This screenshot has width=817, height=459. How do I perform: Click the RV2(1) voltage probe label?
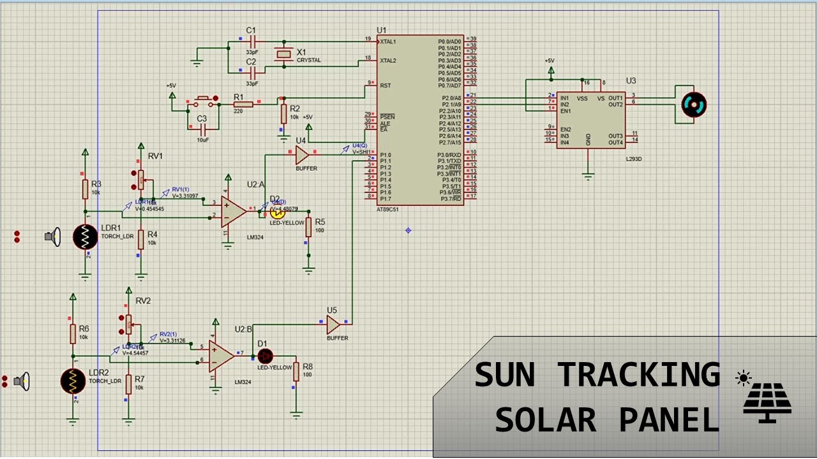pyautogui.click(x=169, y=334)
